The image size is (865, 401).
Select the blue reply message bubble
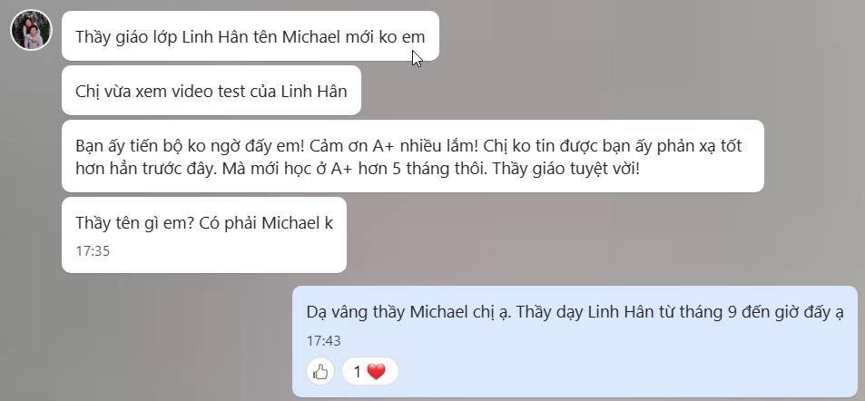tap(575, 341)
